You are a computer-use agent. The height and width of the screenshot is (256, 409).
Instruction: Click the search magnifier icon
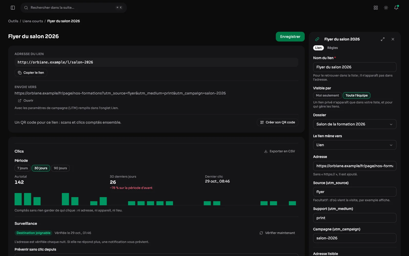pyautogui.click(x=26, y=8)
